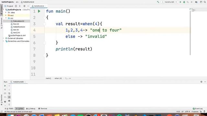Click the Run Anything toolbar icon

pos(201,2)
